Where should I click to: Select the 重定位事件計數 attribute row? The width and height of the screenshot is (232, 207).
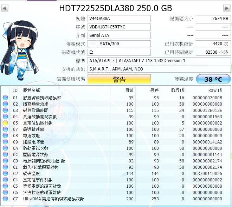click(112, 180)
